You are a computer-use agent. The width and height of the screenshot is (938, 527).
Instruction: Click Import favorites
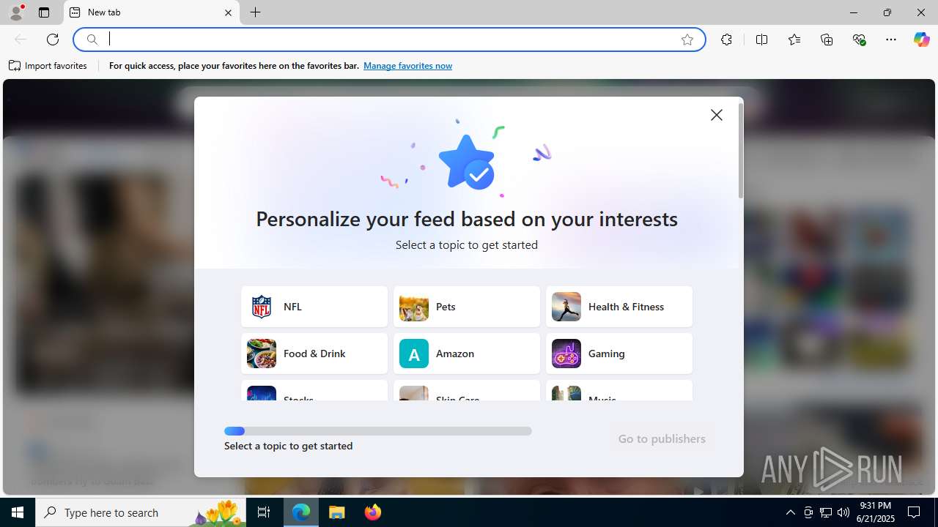tap(48, 66)
